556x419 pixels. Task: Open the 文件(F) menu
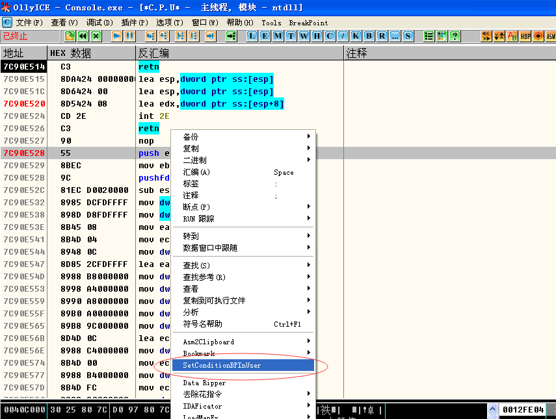pyautogui.click(x=29, y=23)
